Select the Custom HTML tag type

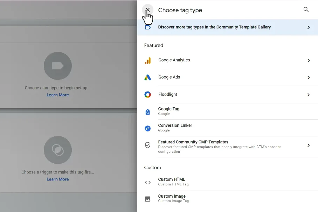pyautogui.click(x=228, y=182)
